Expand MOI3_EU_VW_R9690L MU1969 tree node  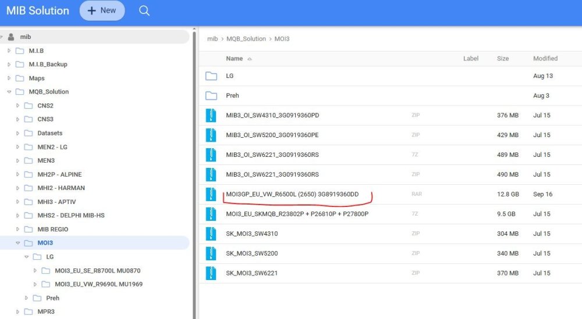35,284
